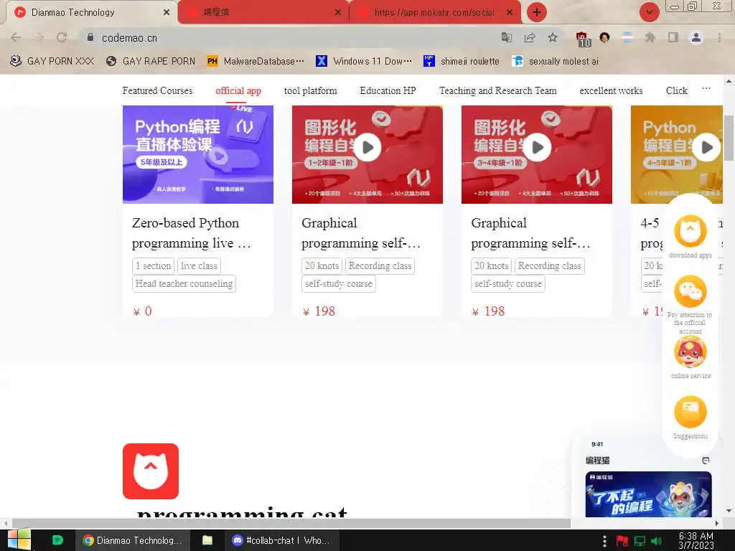Viewport: 735px width, 551px height.
Task: Open a new browser tab
Action: (x=537, y=12)
